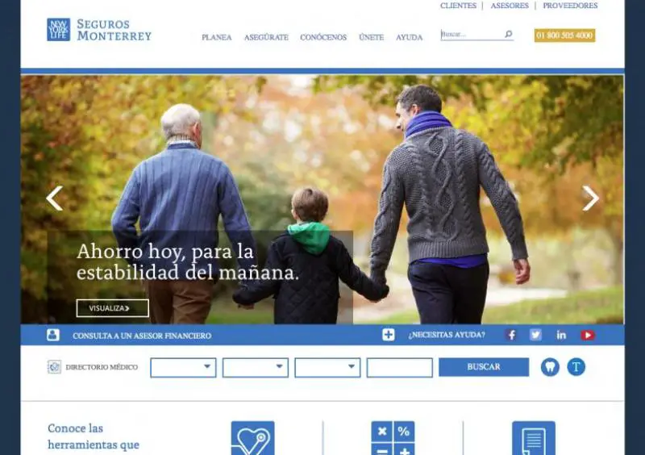This screenshot has width=645, height=455.
Task: Expand the second Directorio Médico dropdown
Action: pyautogui.click(x=256, y=367)
